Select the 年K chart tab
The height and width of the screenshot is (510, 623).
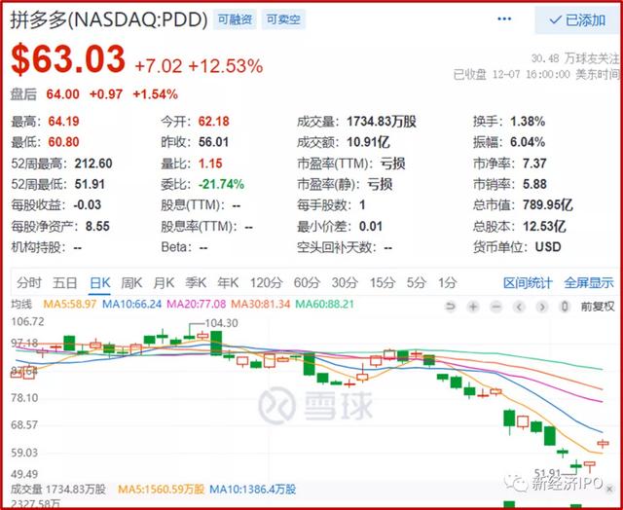click(228, 283)
